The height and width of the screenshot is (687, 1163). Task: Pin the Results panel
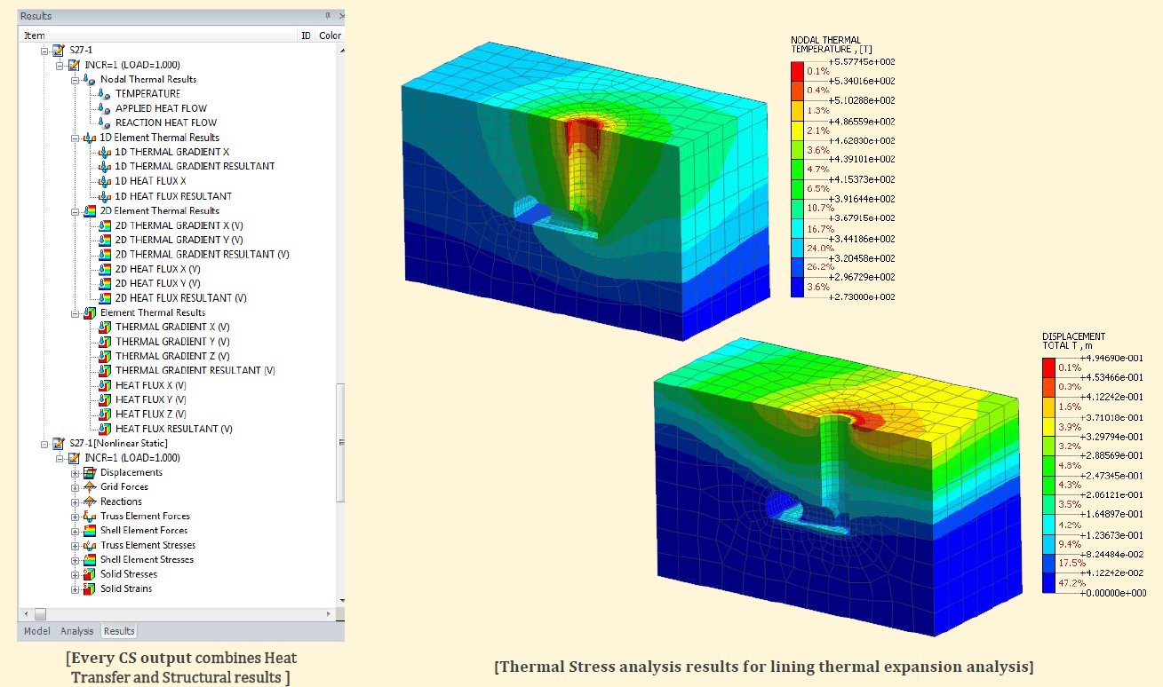[328, 15]
